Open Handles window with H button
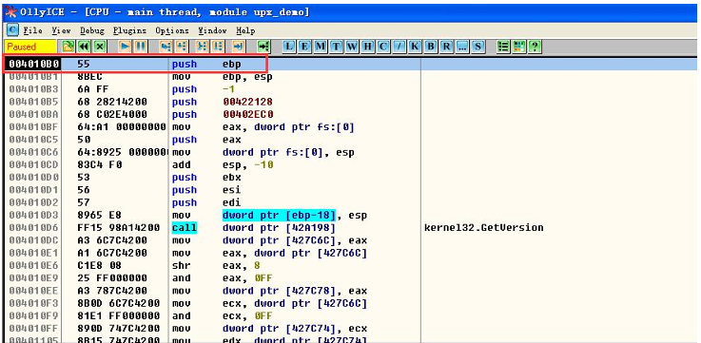Viewport: 701px width, 343px height. point(367,47)
